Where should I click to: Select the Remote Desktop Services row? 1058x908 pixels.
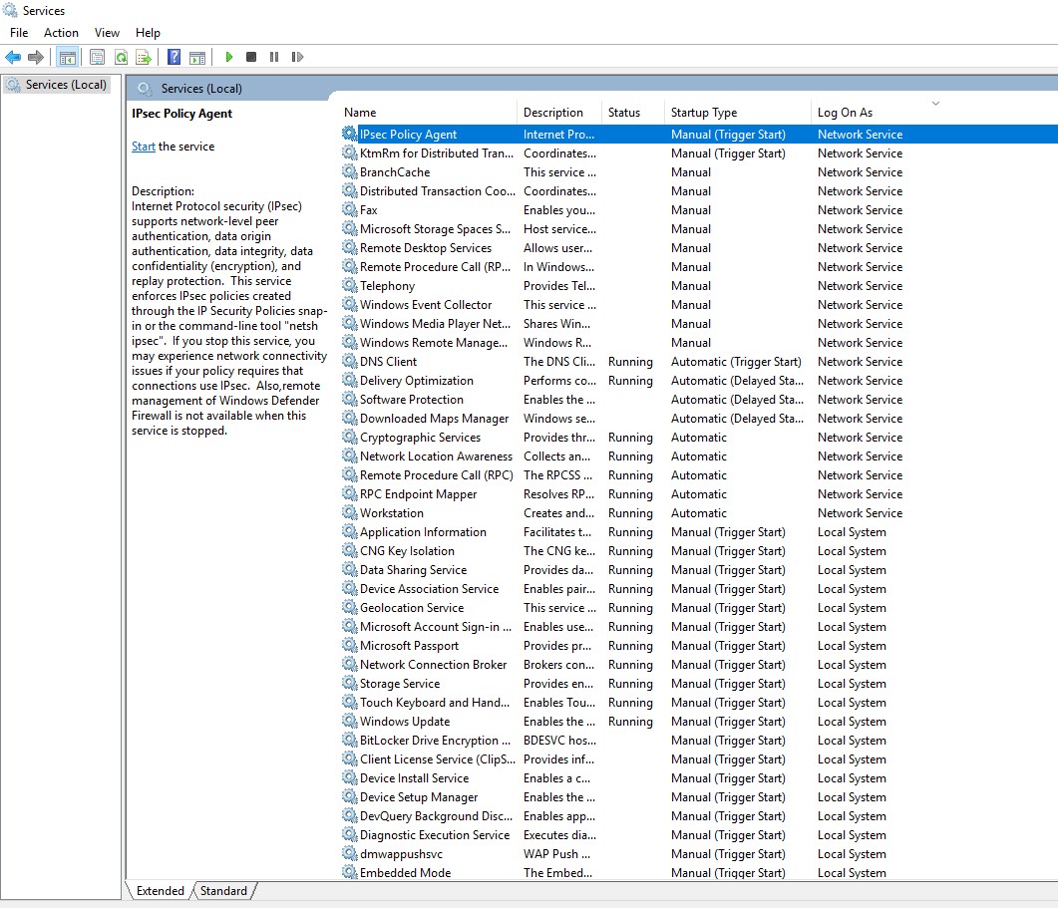[x=698, y=247]
